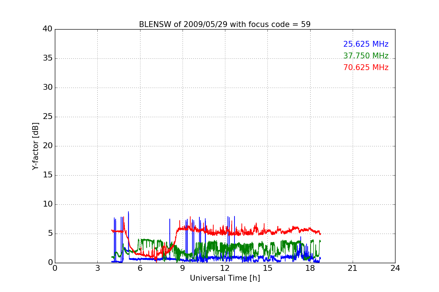439x292 pixels.
Task: Click the x-axis tick label '24'
Action: [x=395, y=268]
